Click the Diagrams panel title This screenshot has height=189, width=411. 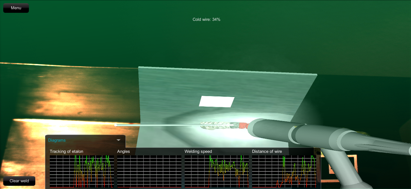[x=57, y=140]
